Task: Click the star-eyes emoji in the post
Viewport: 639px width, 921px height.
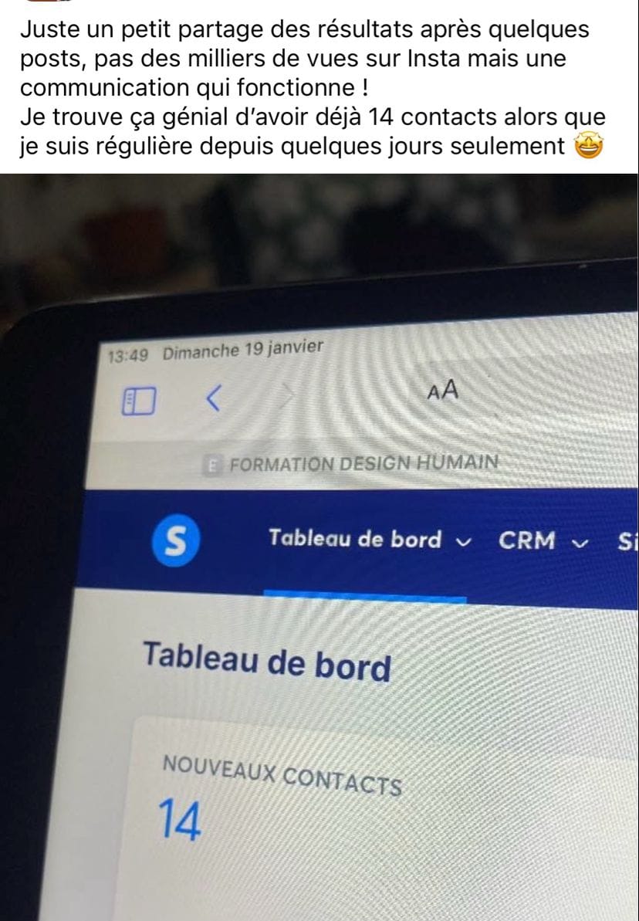Action: point(589,146)
